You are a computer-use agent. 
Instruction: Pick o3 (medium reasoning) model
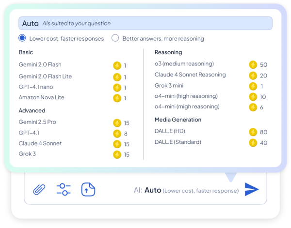tap(184, 64)
